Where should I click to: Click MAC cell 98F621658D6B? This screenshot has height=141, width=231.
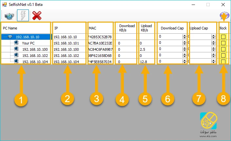(100, 56)
